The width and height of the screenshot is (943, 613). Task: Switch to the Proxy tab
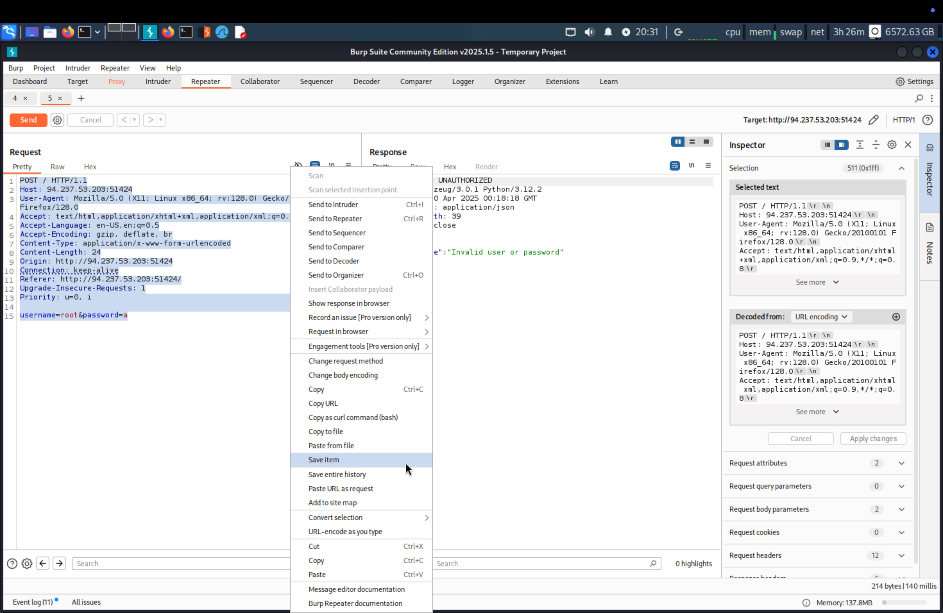(116, 81)
